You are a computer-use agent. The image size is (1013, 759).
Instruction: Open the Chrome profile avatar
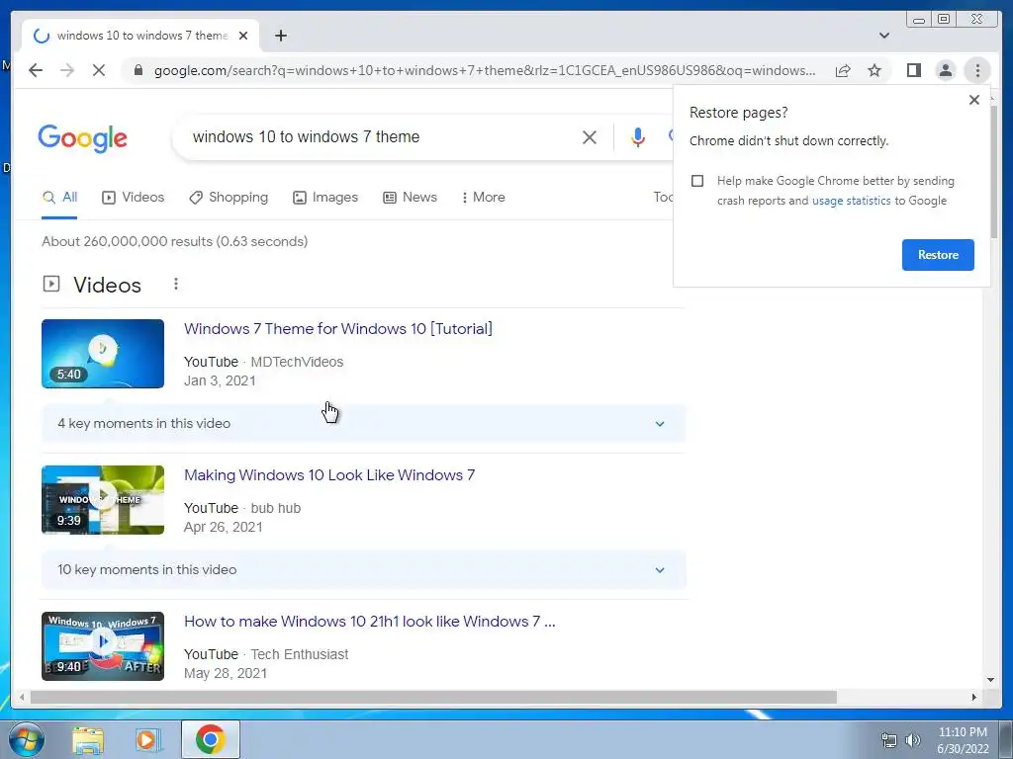(945, 70)
